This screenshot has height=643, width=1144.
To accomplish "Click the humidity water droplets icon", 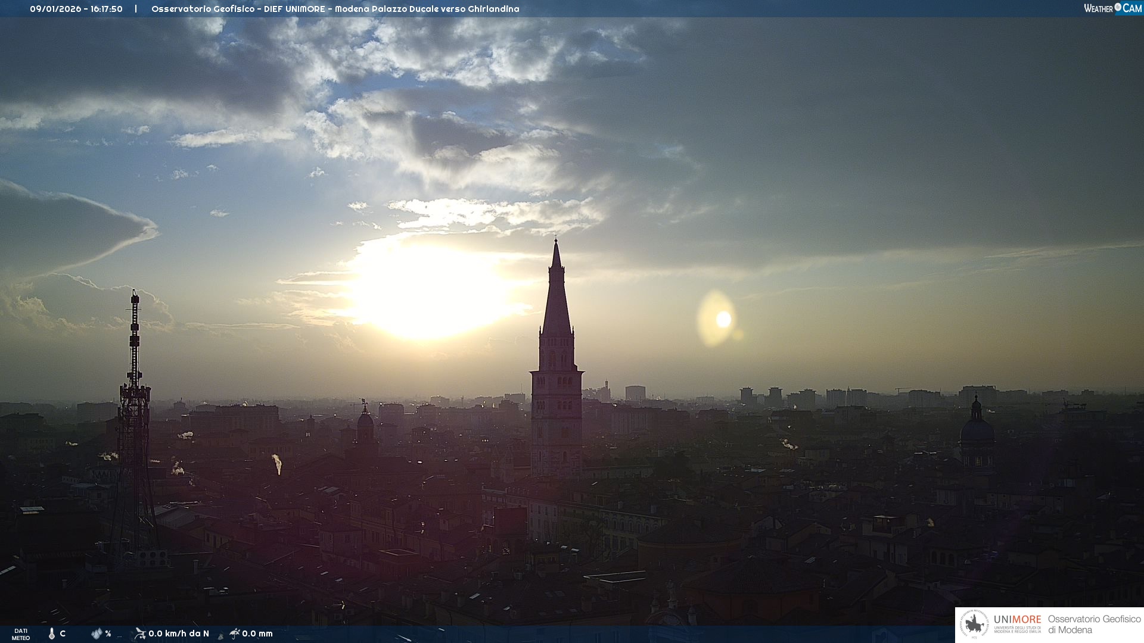I will click(97, 633).
